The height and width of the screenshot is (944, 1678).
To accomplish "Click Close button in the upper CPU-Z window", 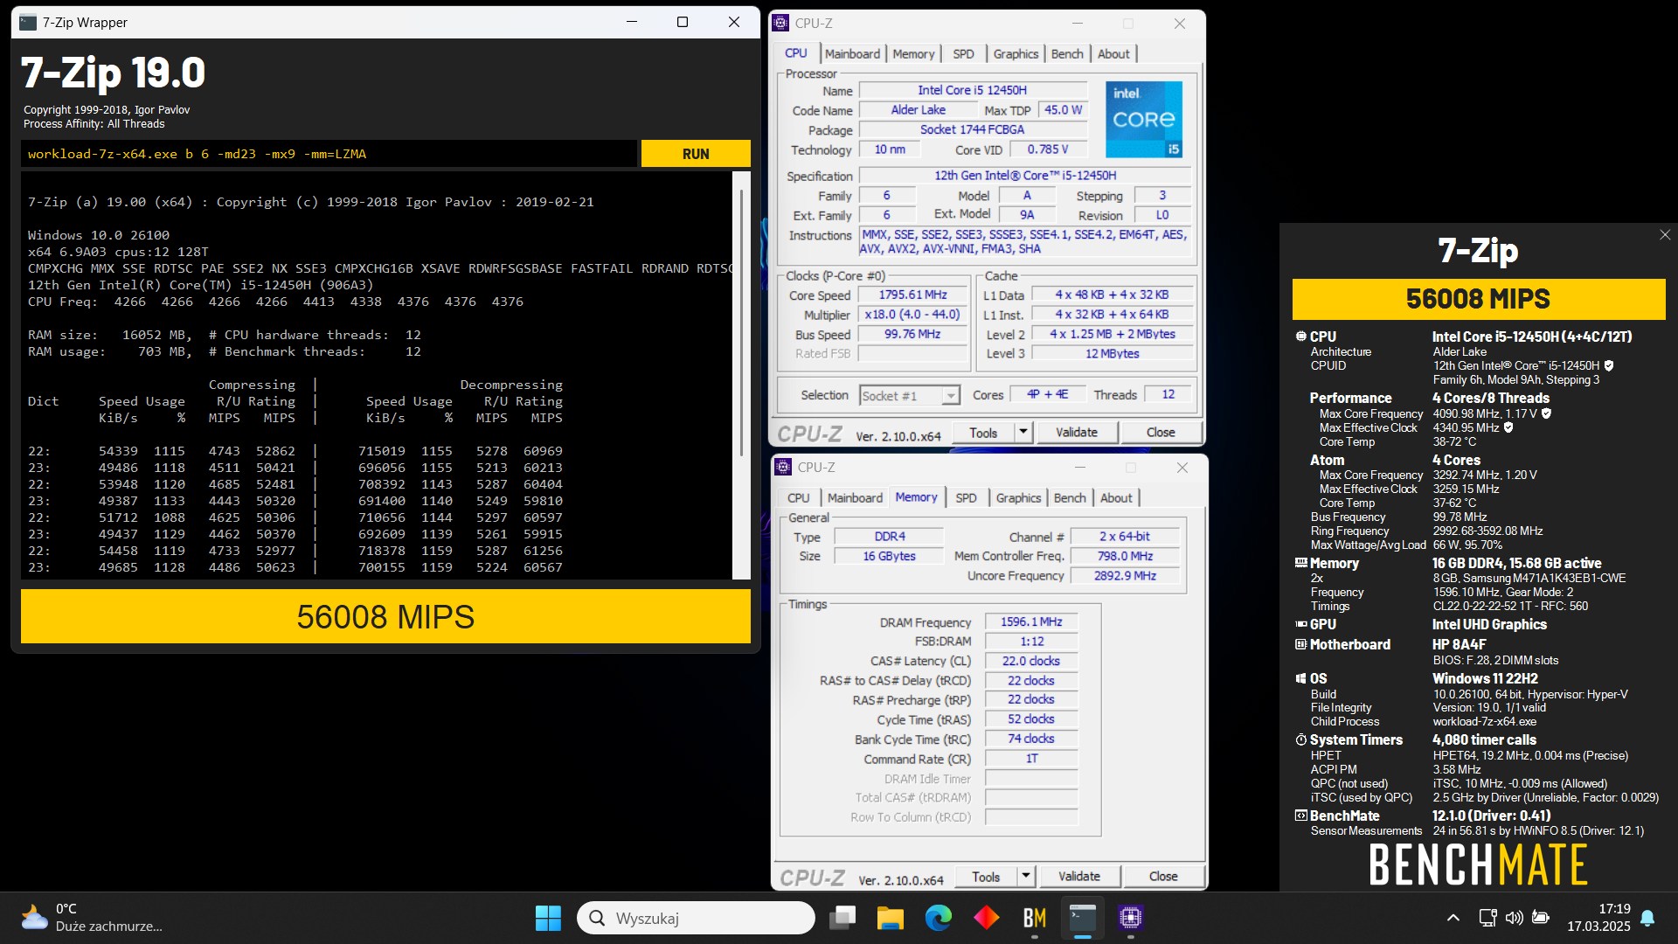I will coord(1161,432).
